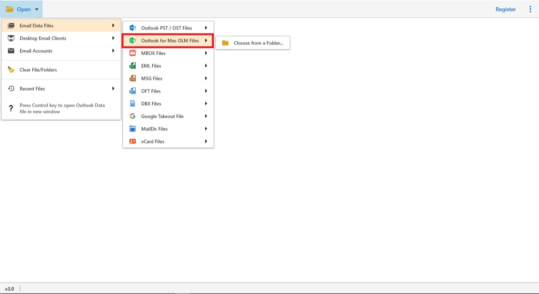The height and width of the screenshot is (294, 539).
Task: Expand the EML Files submenu arrow
Action: (x=206, y=66)
